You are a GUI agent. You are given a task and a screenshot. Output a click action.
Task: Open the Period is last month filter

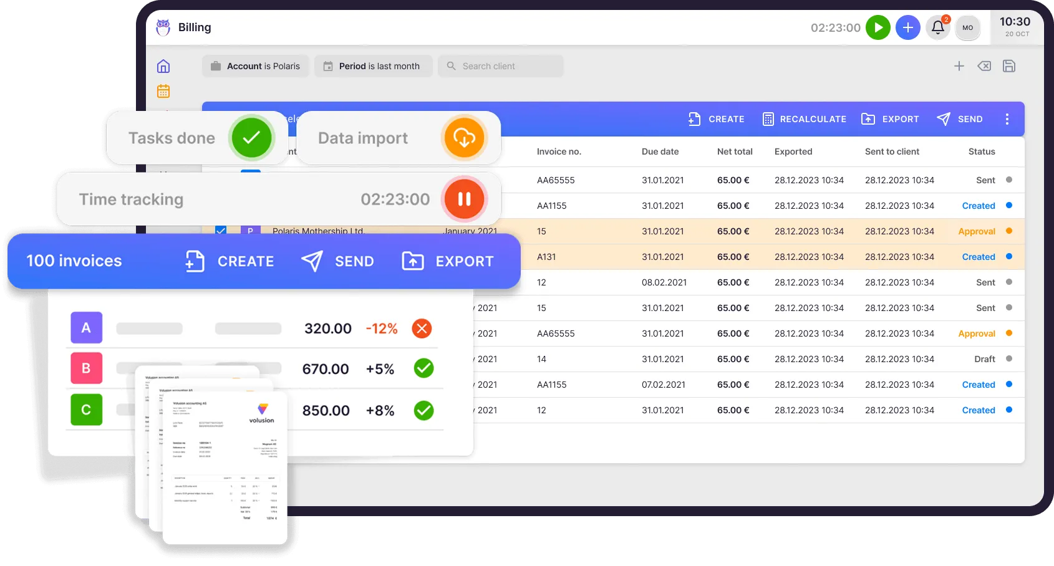click(x=373, y=65)
